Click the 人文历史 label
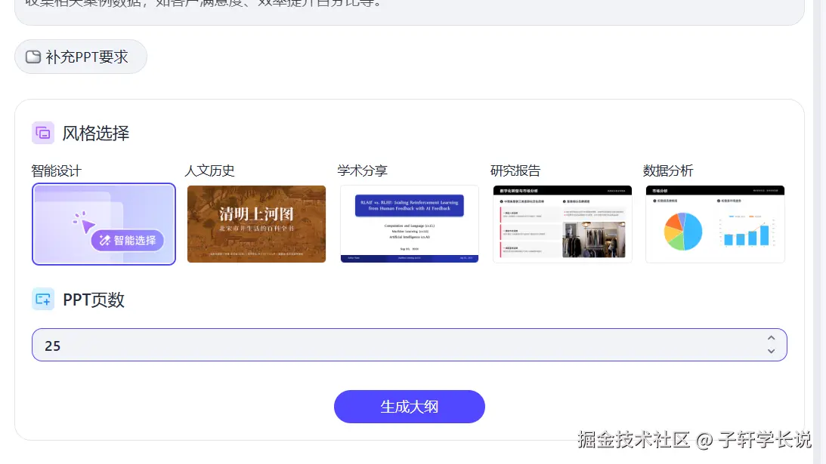Image resolution: width=826 pixels, height=464 pixels. click(209, 171)
